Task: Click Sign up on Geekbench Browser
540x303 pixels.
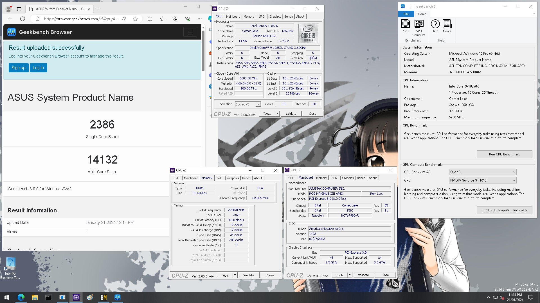Action: coord(19,68)
